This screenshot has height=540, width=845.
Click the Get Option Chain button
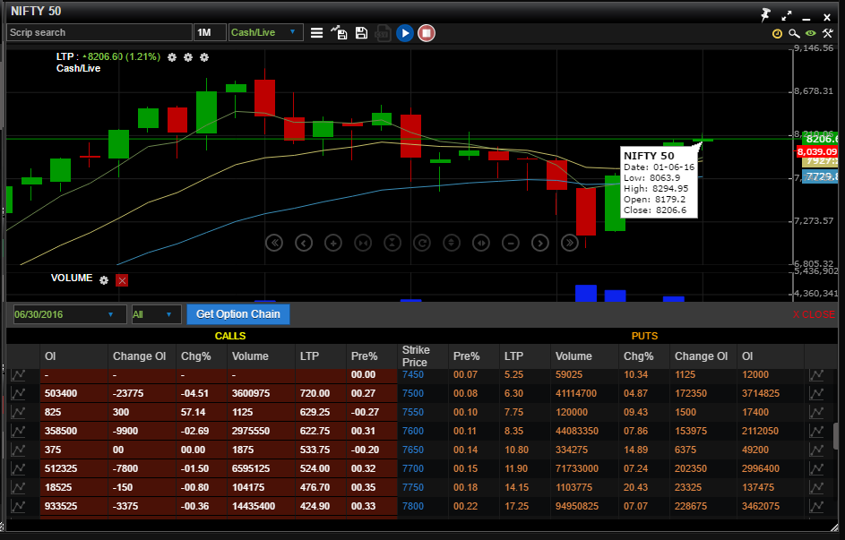(238, 314)
